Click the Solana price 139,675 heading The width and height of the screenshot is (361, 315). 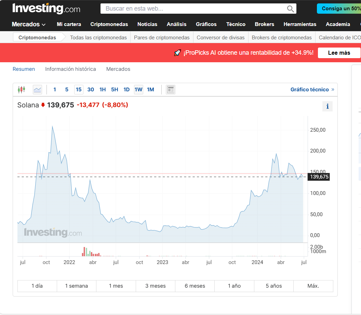(61, 105)
